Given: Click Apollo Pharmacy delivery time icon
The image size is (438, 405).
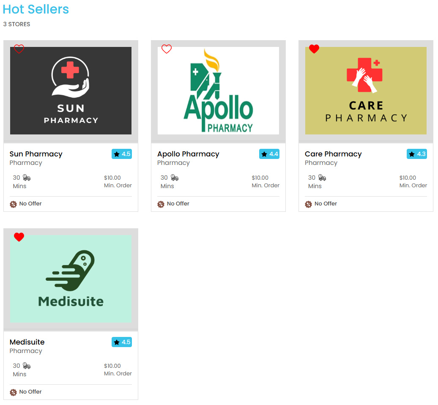Looking at the screenshot, I should tap(174, 178).
